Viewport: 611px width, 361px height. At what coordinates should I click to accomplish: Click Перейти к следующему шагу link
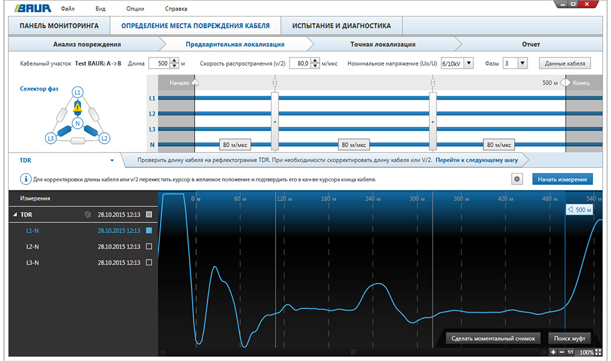(x=476, y=160)
